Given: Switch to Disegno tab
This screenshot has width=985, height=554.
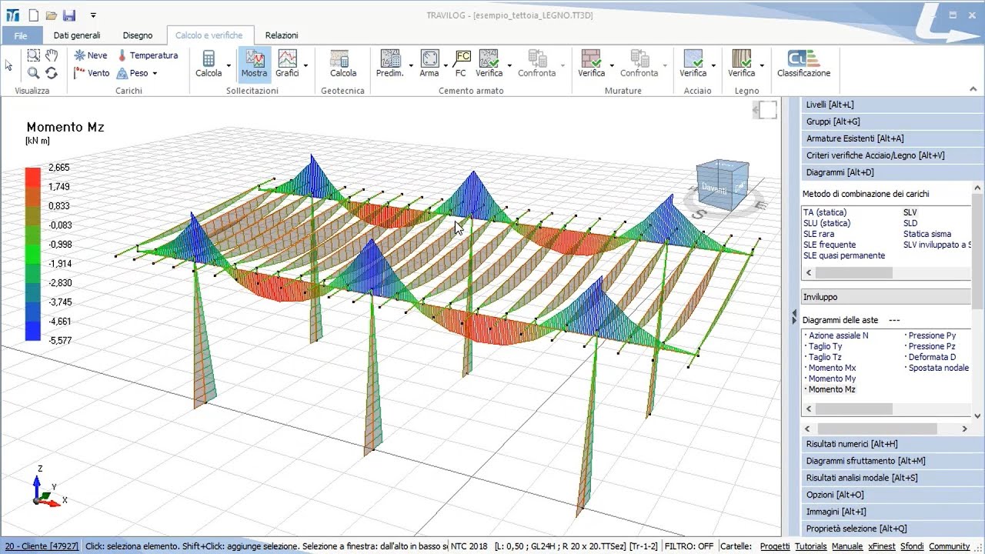Looking at the screenshot, I should click(x=138, y=35).
